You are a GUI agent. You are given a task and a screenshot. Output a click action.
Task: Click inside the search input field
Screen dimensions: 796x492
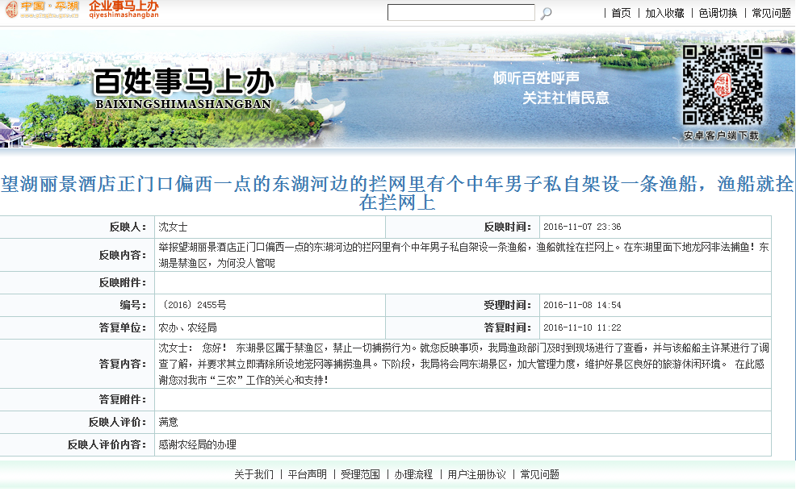point(460,12)
